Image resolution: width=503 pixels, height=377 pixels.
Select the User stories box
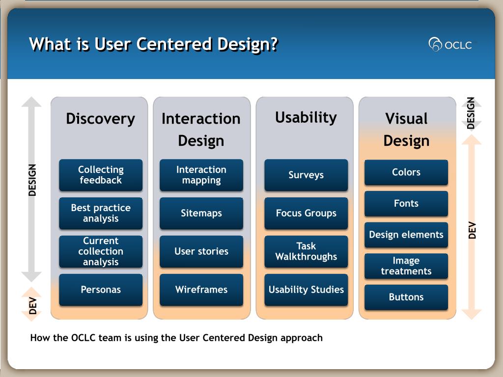[x=201, y=251]
